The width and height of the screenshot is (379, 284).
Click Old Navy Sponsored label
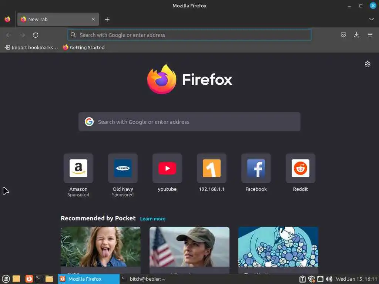[x=123, y=195]
